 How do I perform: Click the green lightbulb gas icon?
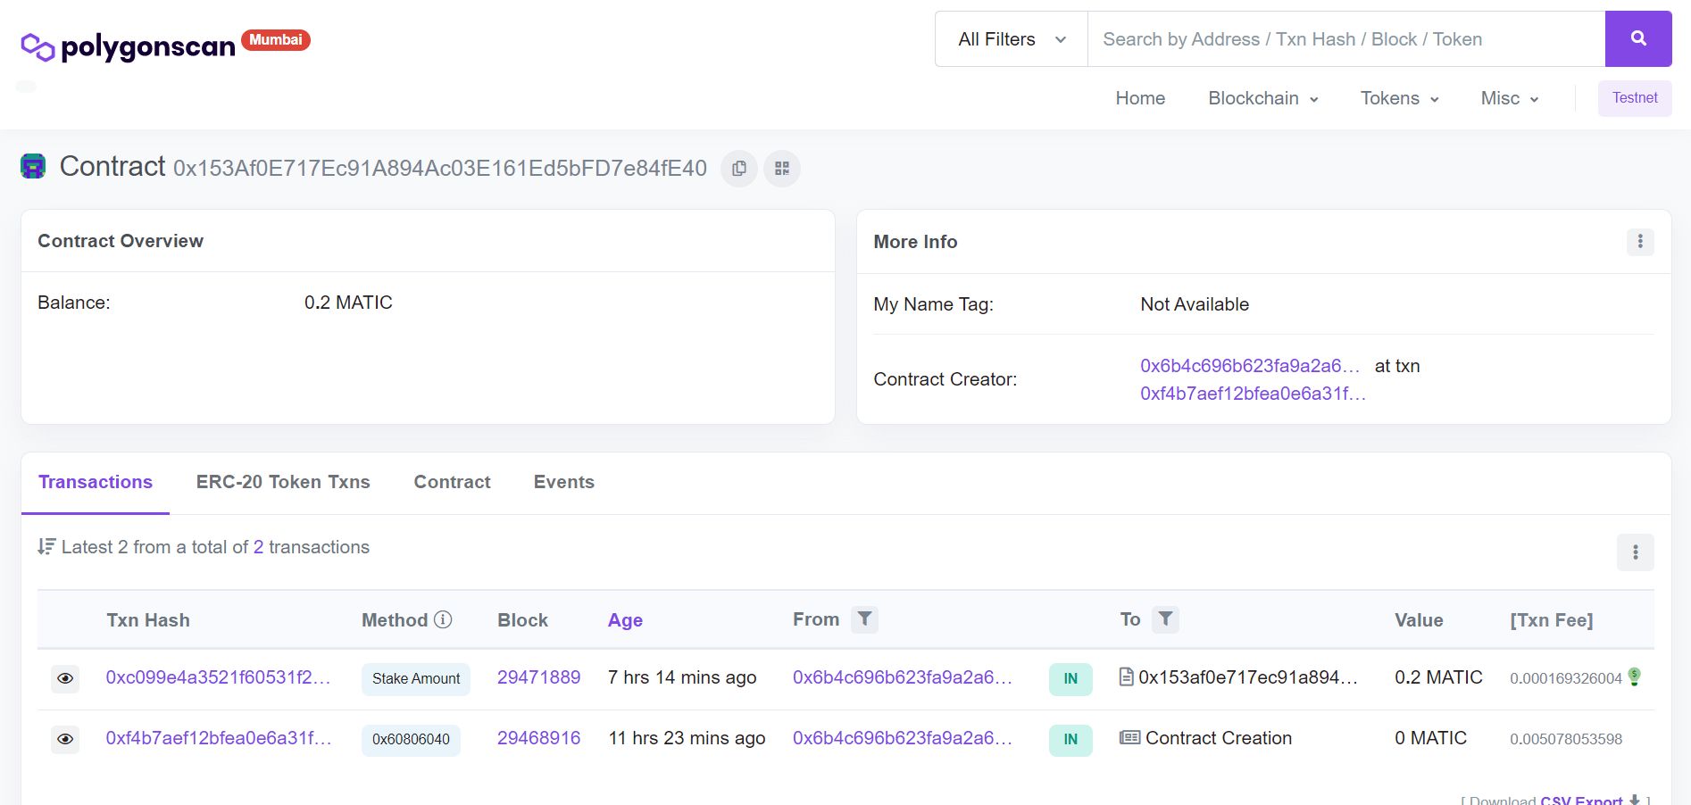(1635, 676)
